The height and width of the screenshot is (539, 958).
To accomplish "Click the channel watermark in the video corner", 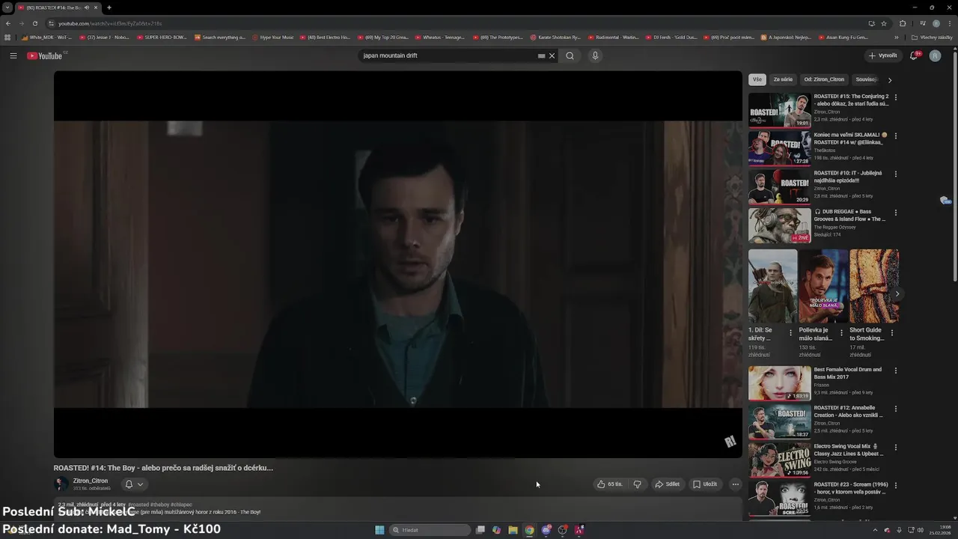I will coord(730,442).
